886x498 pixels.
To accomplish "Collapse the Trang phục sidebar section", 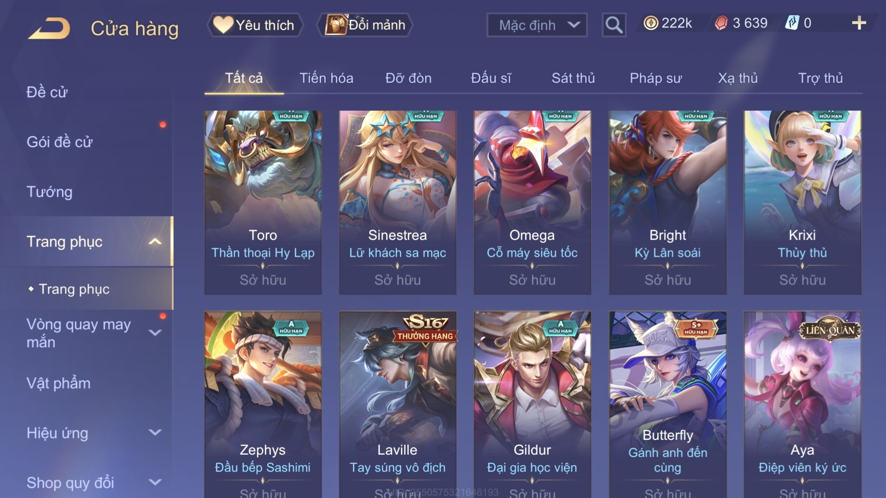I will (155, 241).
